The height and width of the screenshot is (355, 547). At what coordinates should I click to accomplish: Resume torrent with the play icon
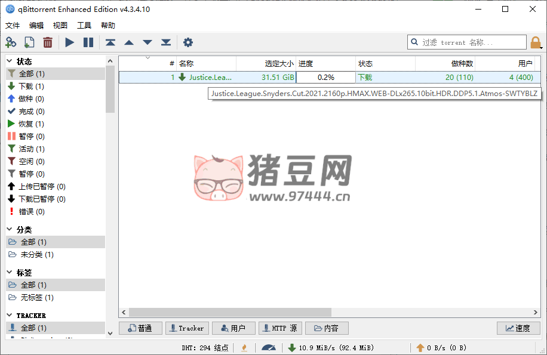pyautogui.click(x=70, y=42)
